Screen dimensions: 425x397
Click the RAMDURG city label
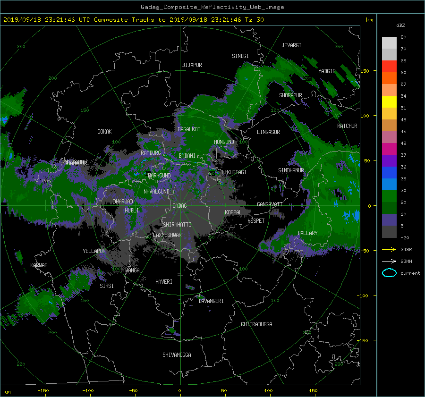pyautogui.click(x=151, y=153)
